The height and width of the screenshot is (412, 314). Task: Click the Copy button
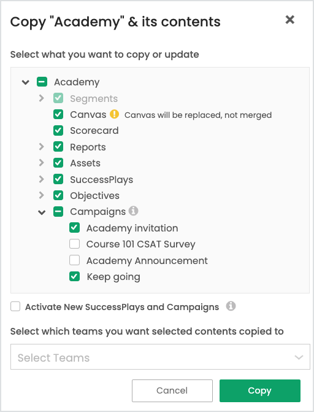(x=260, y=391)
